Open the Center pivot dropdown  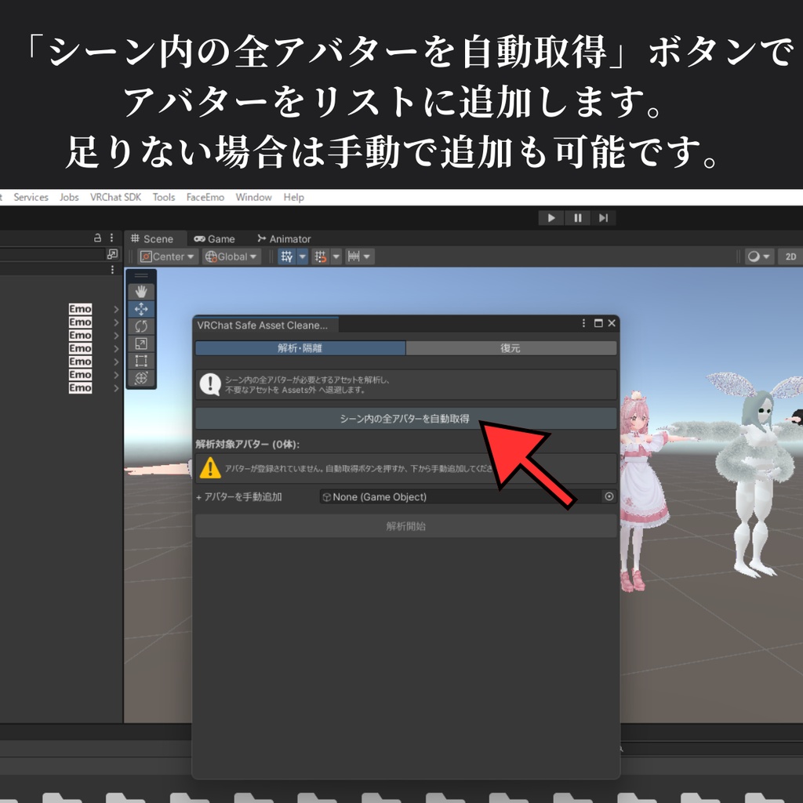click(x=167, y=256)
